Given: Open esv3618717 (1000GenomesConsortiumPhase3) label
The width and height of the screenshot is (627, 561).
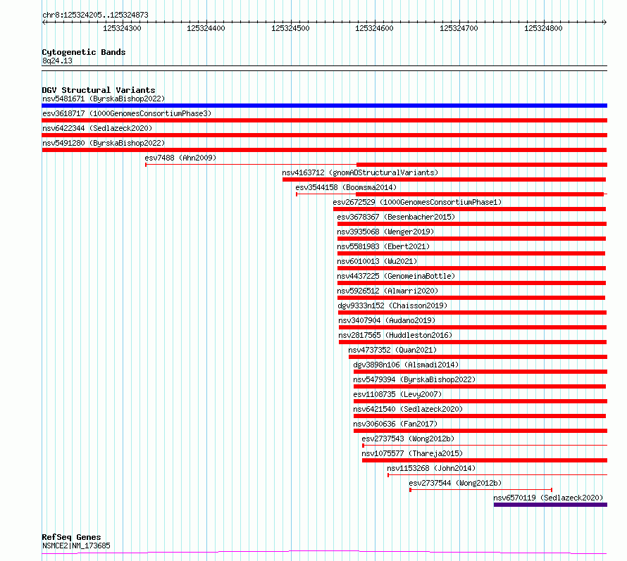Looking at the screenshot, I should pyautogui.click(x=127, y=113).
